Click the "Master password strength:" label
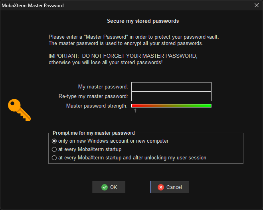Screen dimensions: 263x210 pos(97,106)
